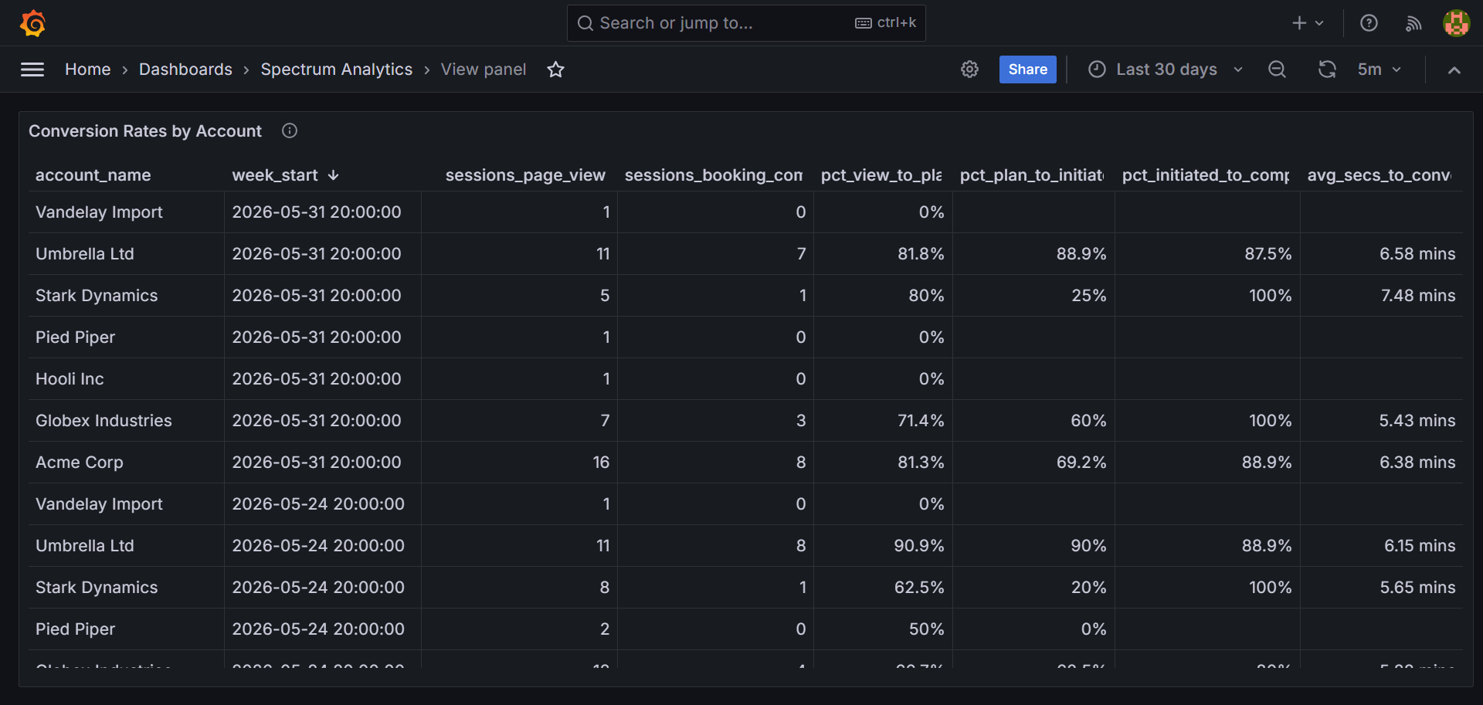Collapse the top toolbar with chevron

pos(1454,69)
